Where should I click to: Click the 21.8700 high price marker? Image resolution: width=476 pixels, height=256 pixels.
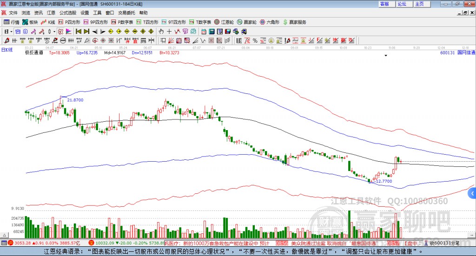coord(75,100)
